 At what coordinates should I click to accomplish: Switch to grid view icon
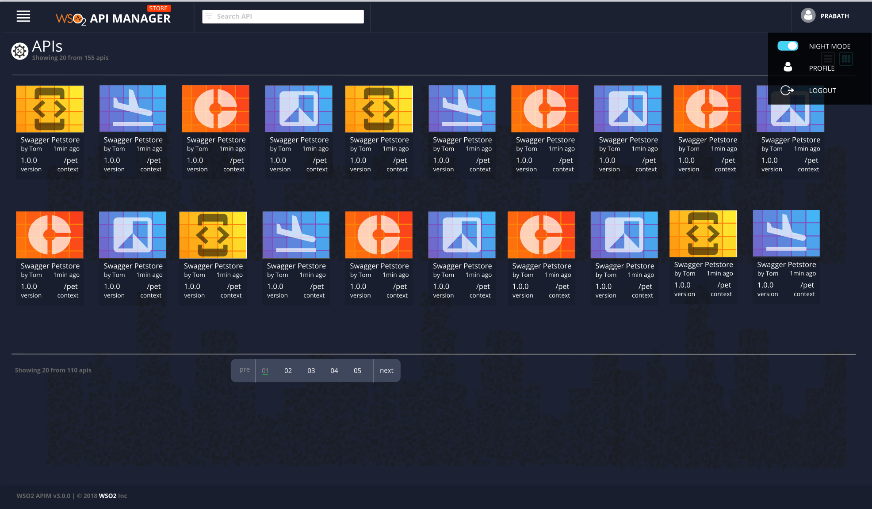point(846,59)
